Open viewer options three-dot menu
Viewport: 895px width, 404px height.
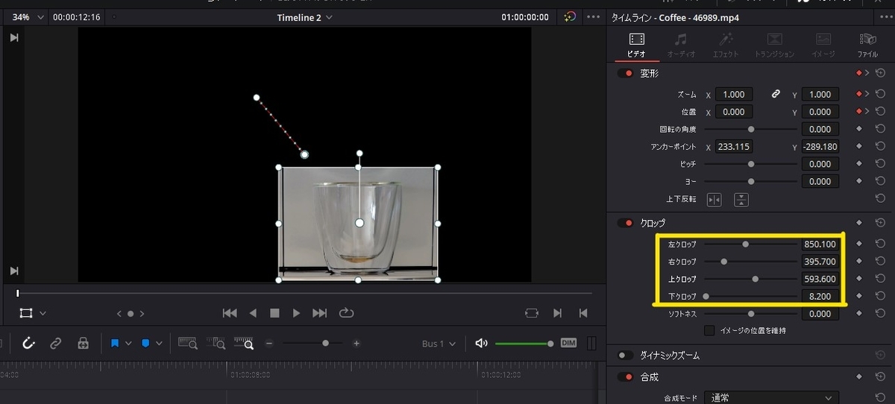pyautogui.click(x=594, y=17)
